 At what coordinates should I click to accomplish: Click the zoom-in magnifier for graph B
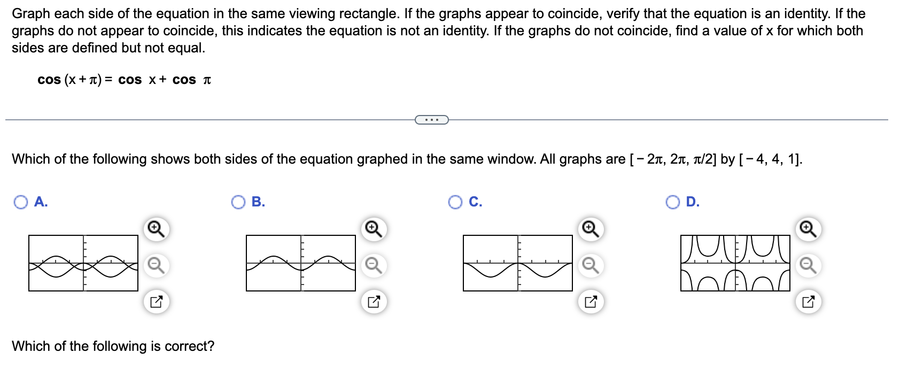pyautogui.click(x=373, y=229)
